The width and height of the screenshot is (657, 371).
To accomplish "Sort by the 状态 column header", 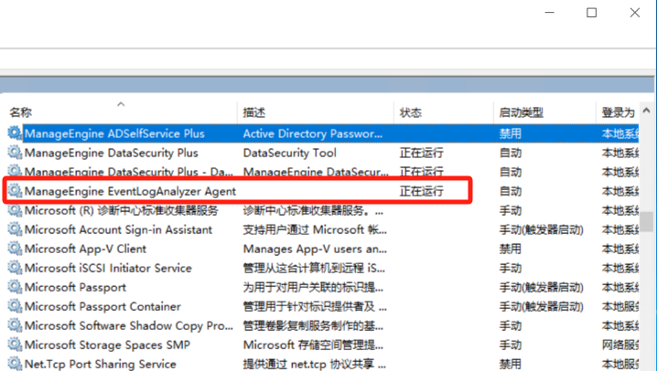I will pos(411,112).
